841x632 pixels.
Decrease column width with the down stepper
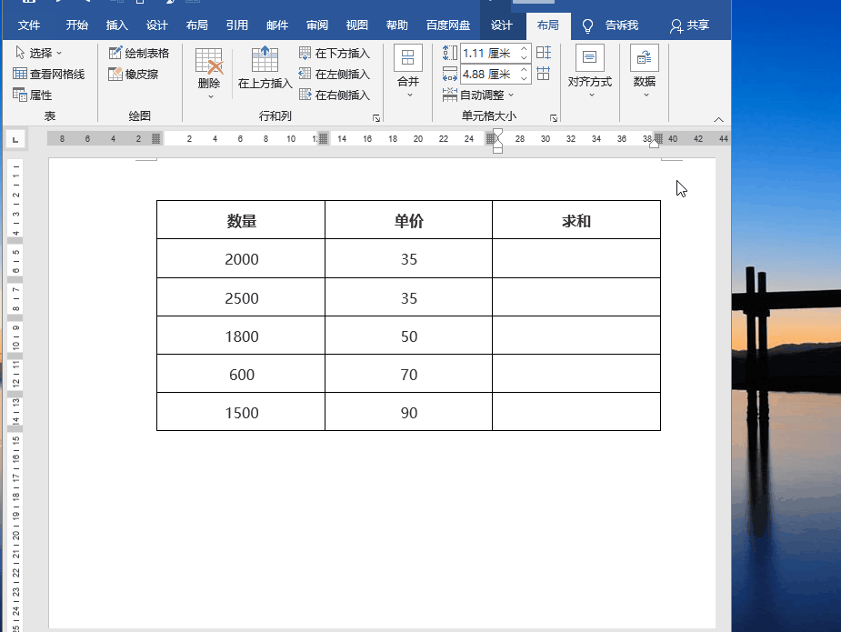525,78
